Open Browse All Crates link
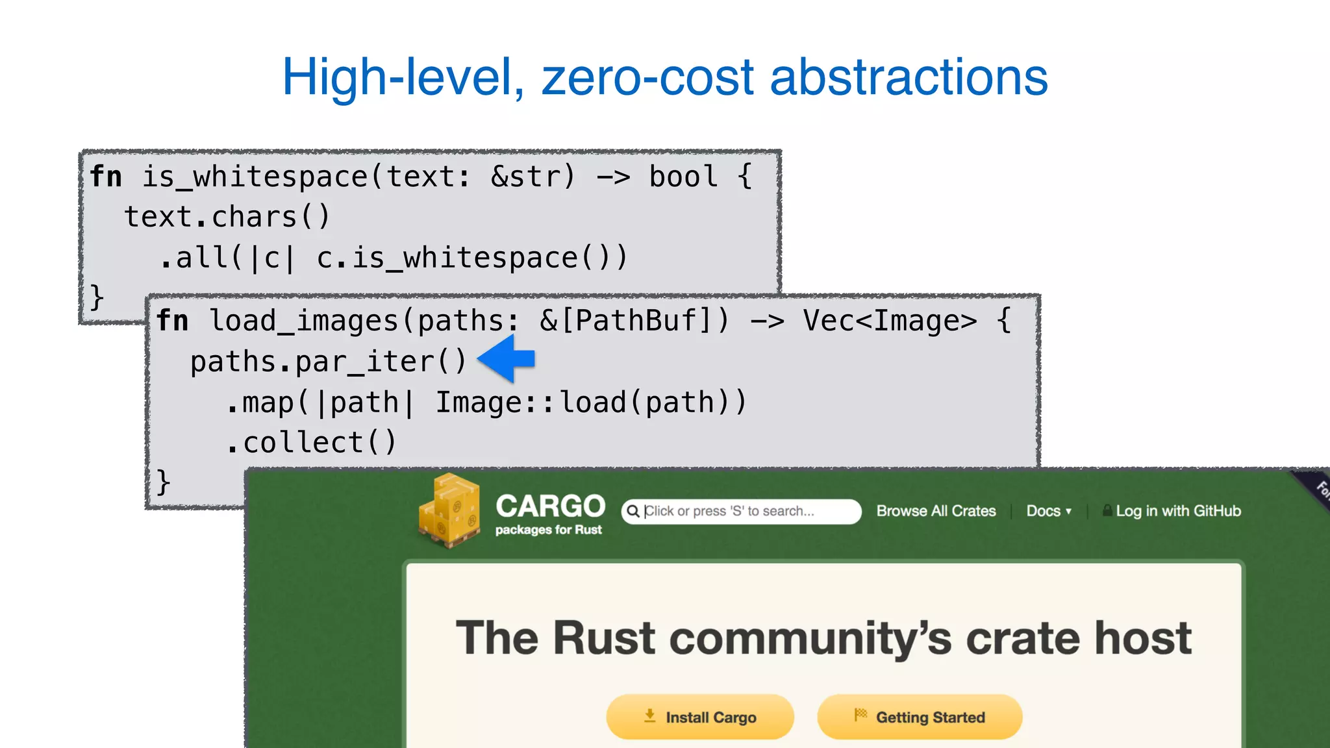The width and height of the screenshot is (1330, 748). click(x=936, y=511)
